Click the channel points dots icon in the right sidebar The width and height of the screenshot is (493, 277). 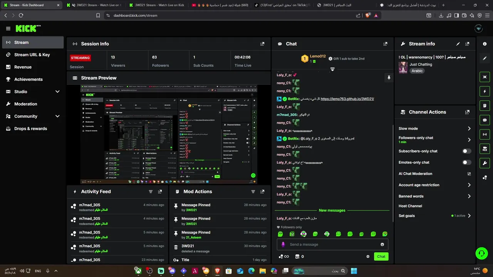tap(485, 177)
